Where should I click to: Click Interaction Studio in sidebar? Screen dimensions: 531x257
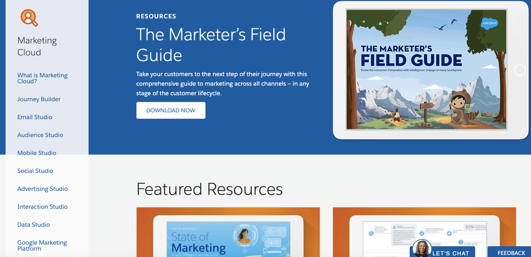(x=42, y=207)
